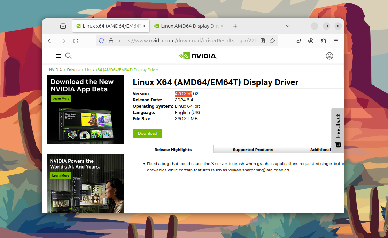
Task: Toggle reader view in the address bar
Action: click(x=263, y=41)
